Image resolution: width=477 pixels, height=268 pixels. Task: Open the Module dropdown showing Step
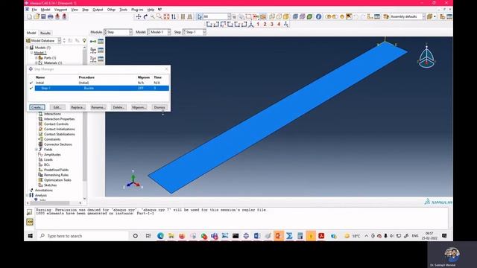pos(118,32)
